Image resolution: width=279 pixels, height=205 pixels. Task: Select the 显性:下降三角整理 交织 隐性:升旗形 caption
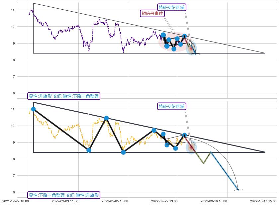[x=64, y=195]
